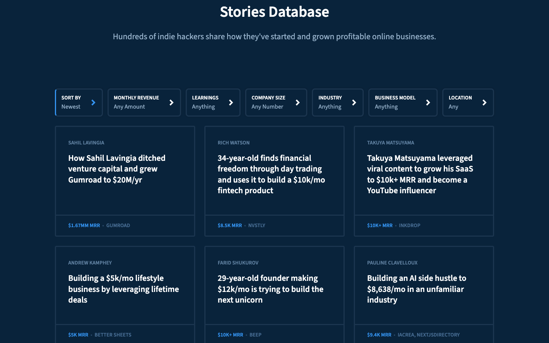This screenshot has width=549, height=343.
Task: Click the chevron arrow in Company Size filter
Action: (298, 103)
